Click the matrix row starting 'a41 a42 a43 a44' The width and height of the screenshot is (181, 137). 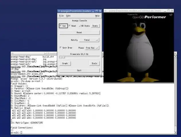tap(44, 118)
